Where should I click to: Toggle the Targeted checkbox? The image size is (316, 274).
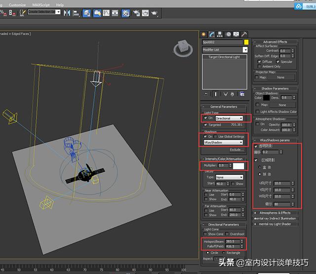pos(205,125)
